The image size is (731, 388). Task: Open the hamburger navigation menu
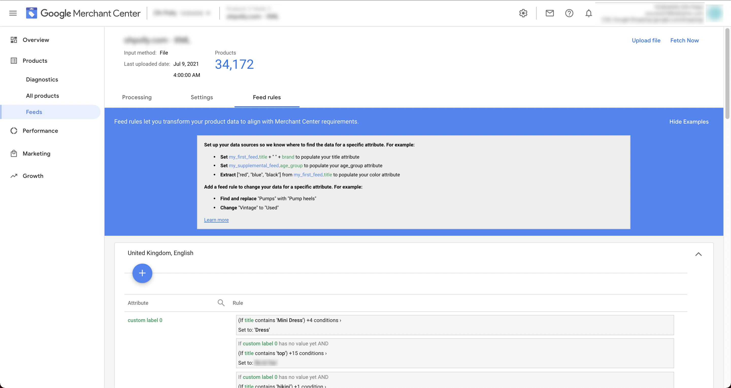pos(13,13)
